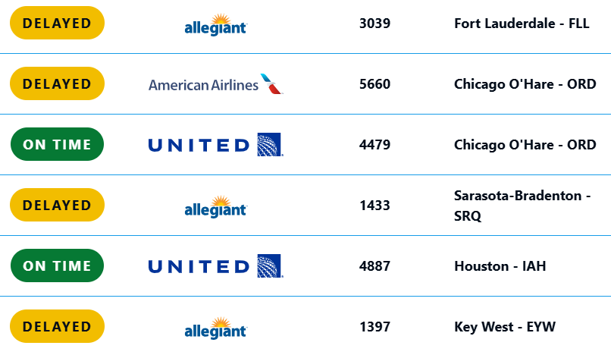Open flight number 1433
This screenshot has height=355, width=611.
point(374,206)
